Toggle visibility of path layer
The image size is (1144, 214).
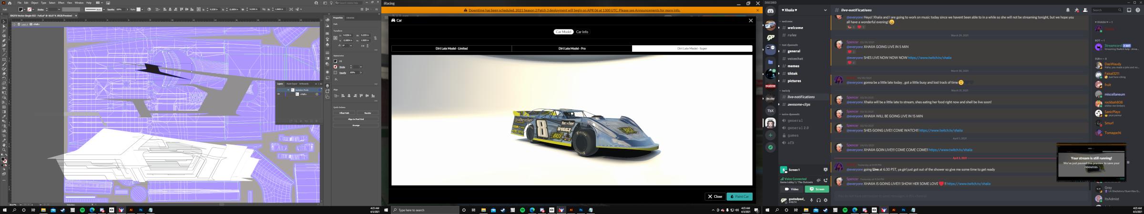(278, 94)
